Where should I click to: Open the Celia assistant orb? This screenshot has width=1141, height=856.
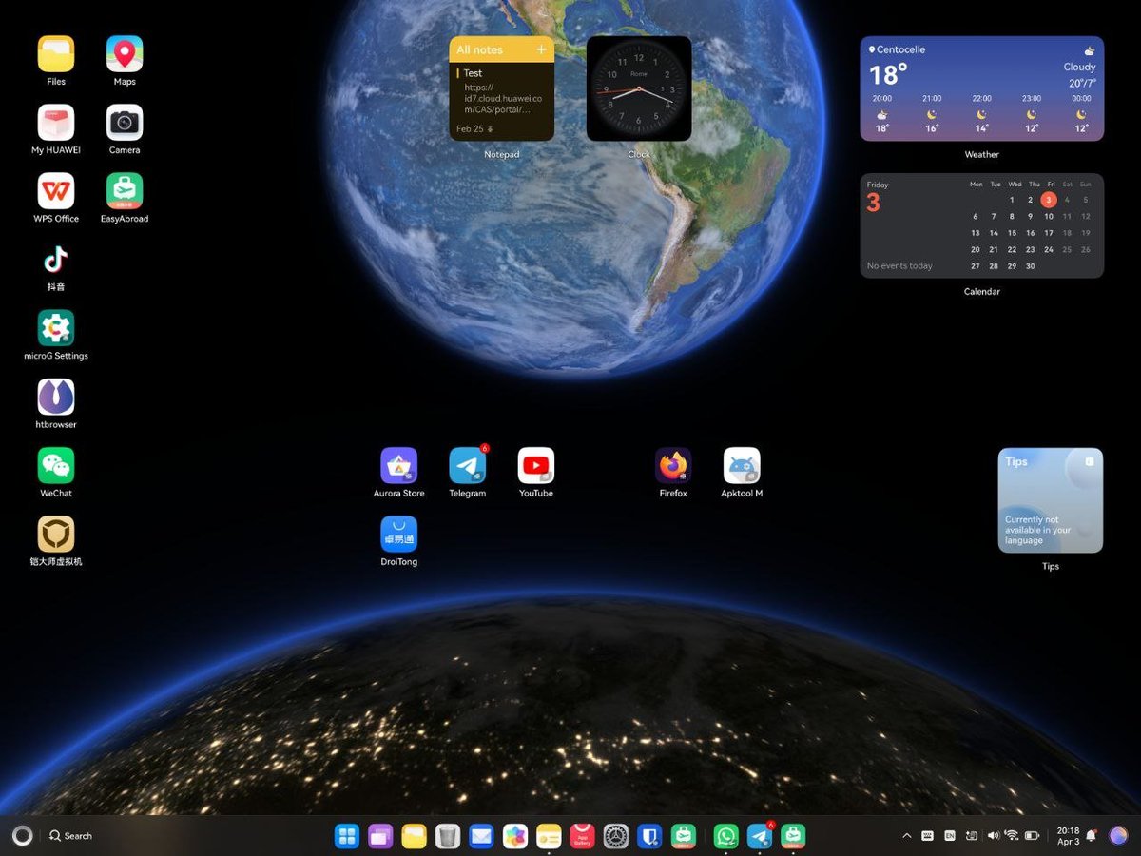1118,836
